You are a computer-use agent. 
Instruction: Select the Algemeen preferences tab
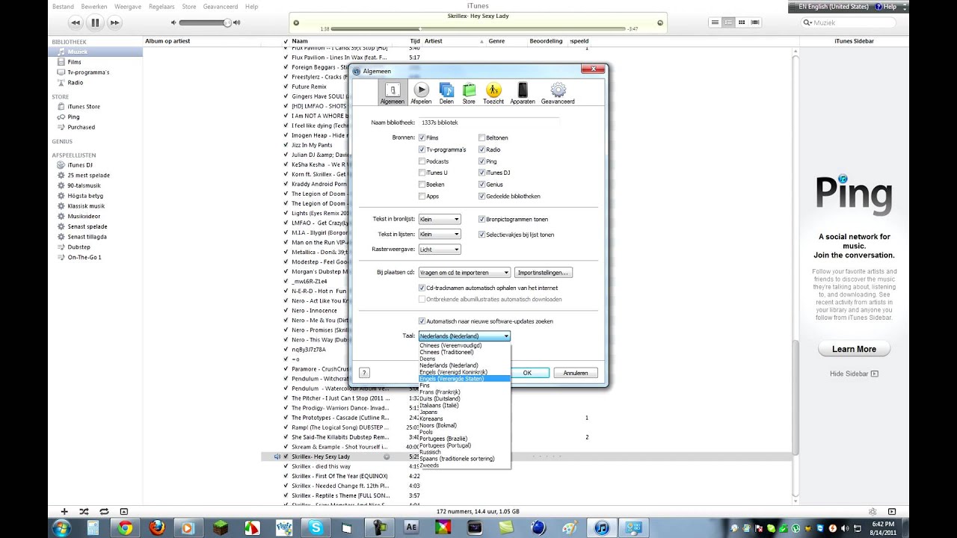(x=392, y=93)
